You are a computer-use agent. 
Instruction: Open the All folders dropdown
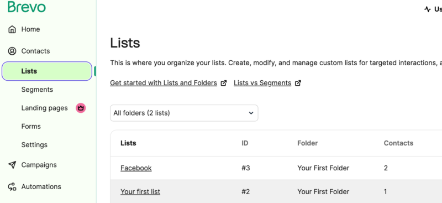[x=184, y=113]
